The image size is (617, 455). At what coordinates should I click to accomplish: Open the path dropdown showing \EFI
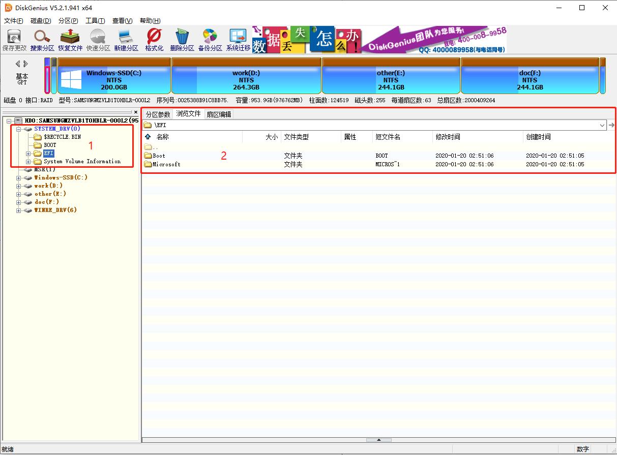[602, 125]
